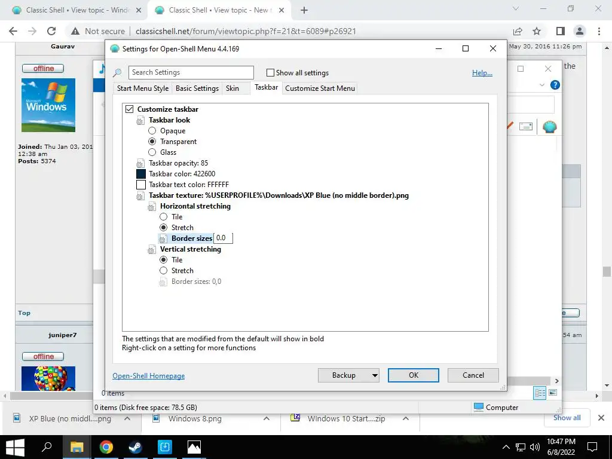Expand options for XP Blue download

coord(127,418)
